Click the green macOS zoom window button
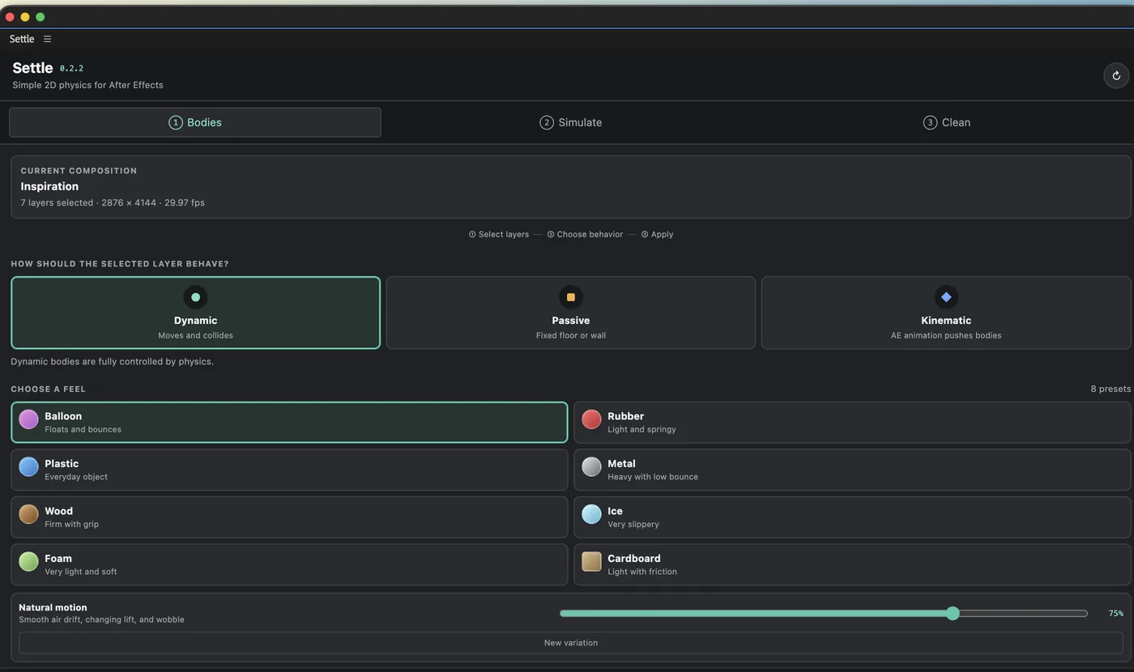The image size is (1134, 672). (x=40, y=17)
